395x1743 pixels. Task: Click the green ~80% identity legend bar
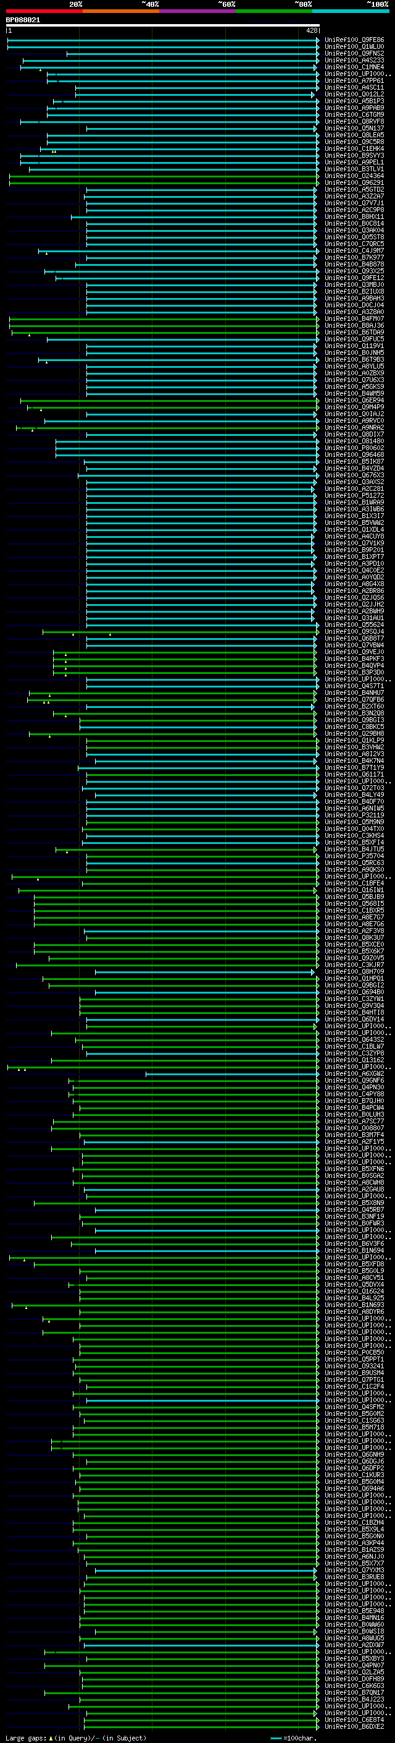pyautogui.click(x=274, y=11)
